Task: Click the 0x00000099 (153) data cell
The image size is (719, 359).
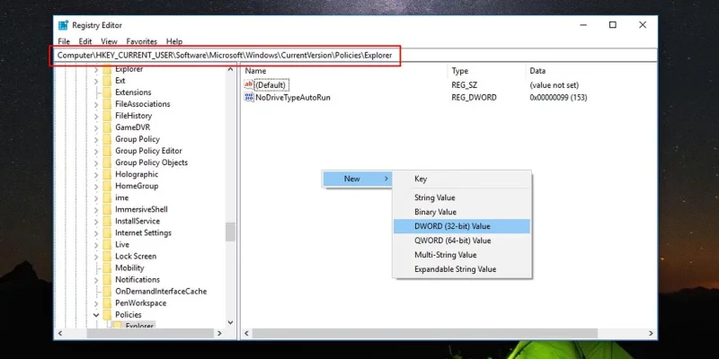Action: click(558, 98)
